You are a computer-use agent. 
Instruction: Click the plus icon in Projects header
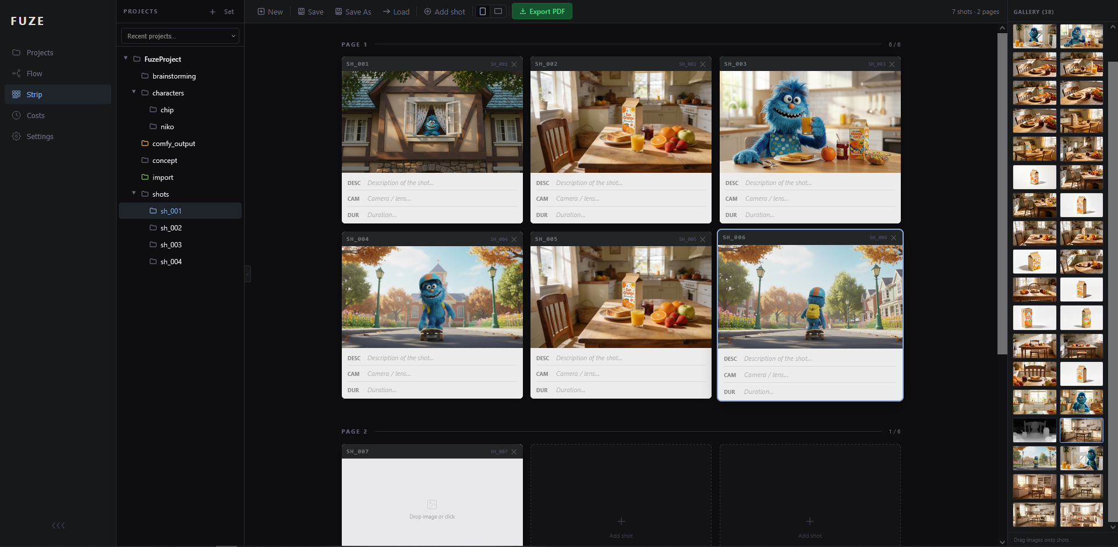point(213,12)
